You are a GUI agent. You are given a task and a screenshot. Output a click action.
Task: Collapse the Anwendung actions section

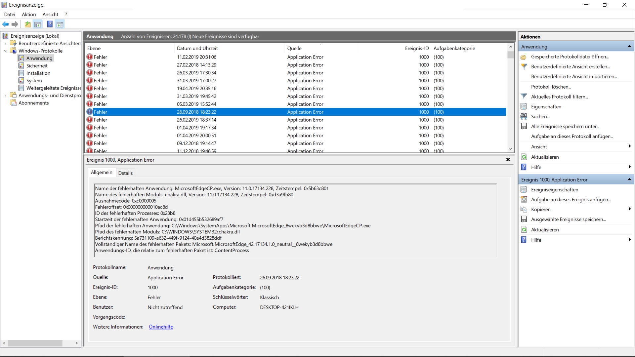pos(629,47)
